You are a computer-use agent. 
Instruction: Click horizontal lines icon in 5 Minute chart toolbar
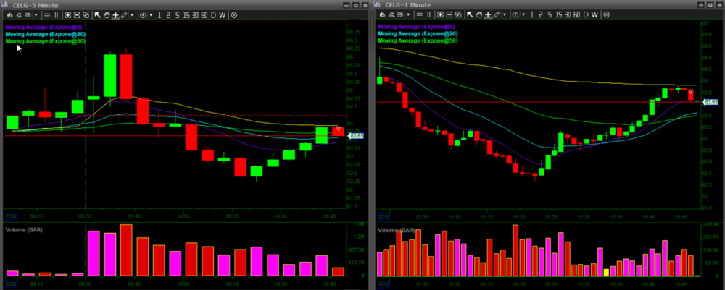click(47, 14)
